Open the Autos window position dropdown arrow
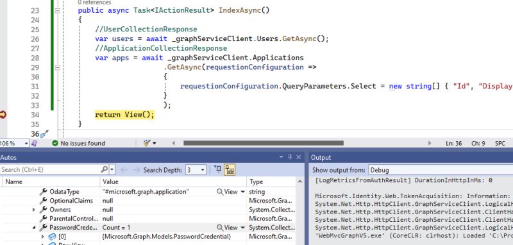 pyautogui.click(x=281, y=157)
